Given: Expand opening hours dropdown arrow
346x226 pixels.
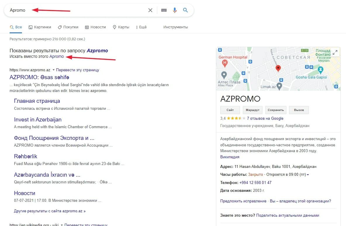Looking at the screenshot, I should pos(308,175).
